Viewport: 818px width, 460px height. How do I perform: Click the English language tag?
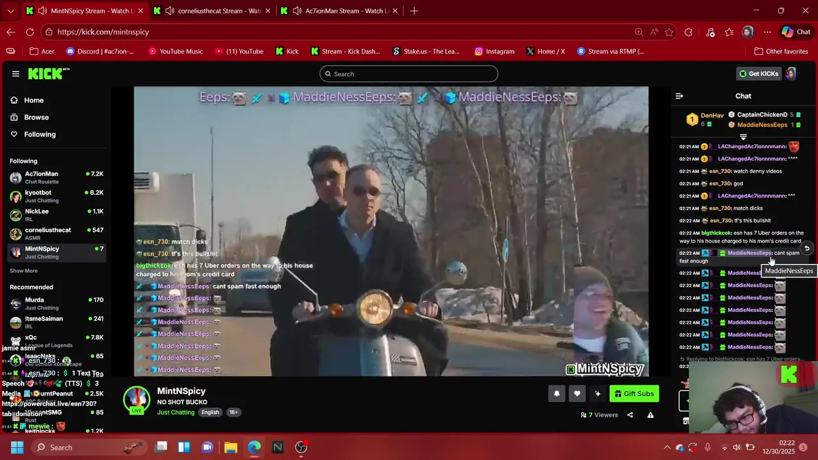coord(210,412)
